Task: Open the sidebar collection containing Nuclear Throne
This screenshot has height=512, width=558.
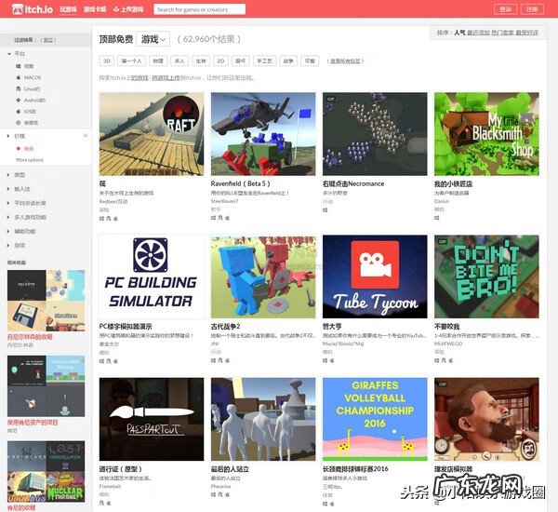Action: (46, 471)
